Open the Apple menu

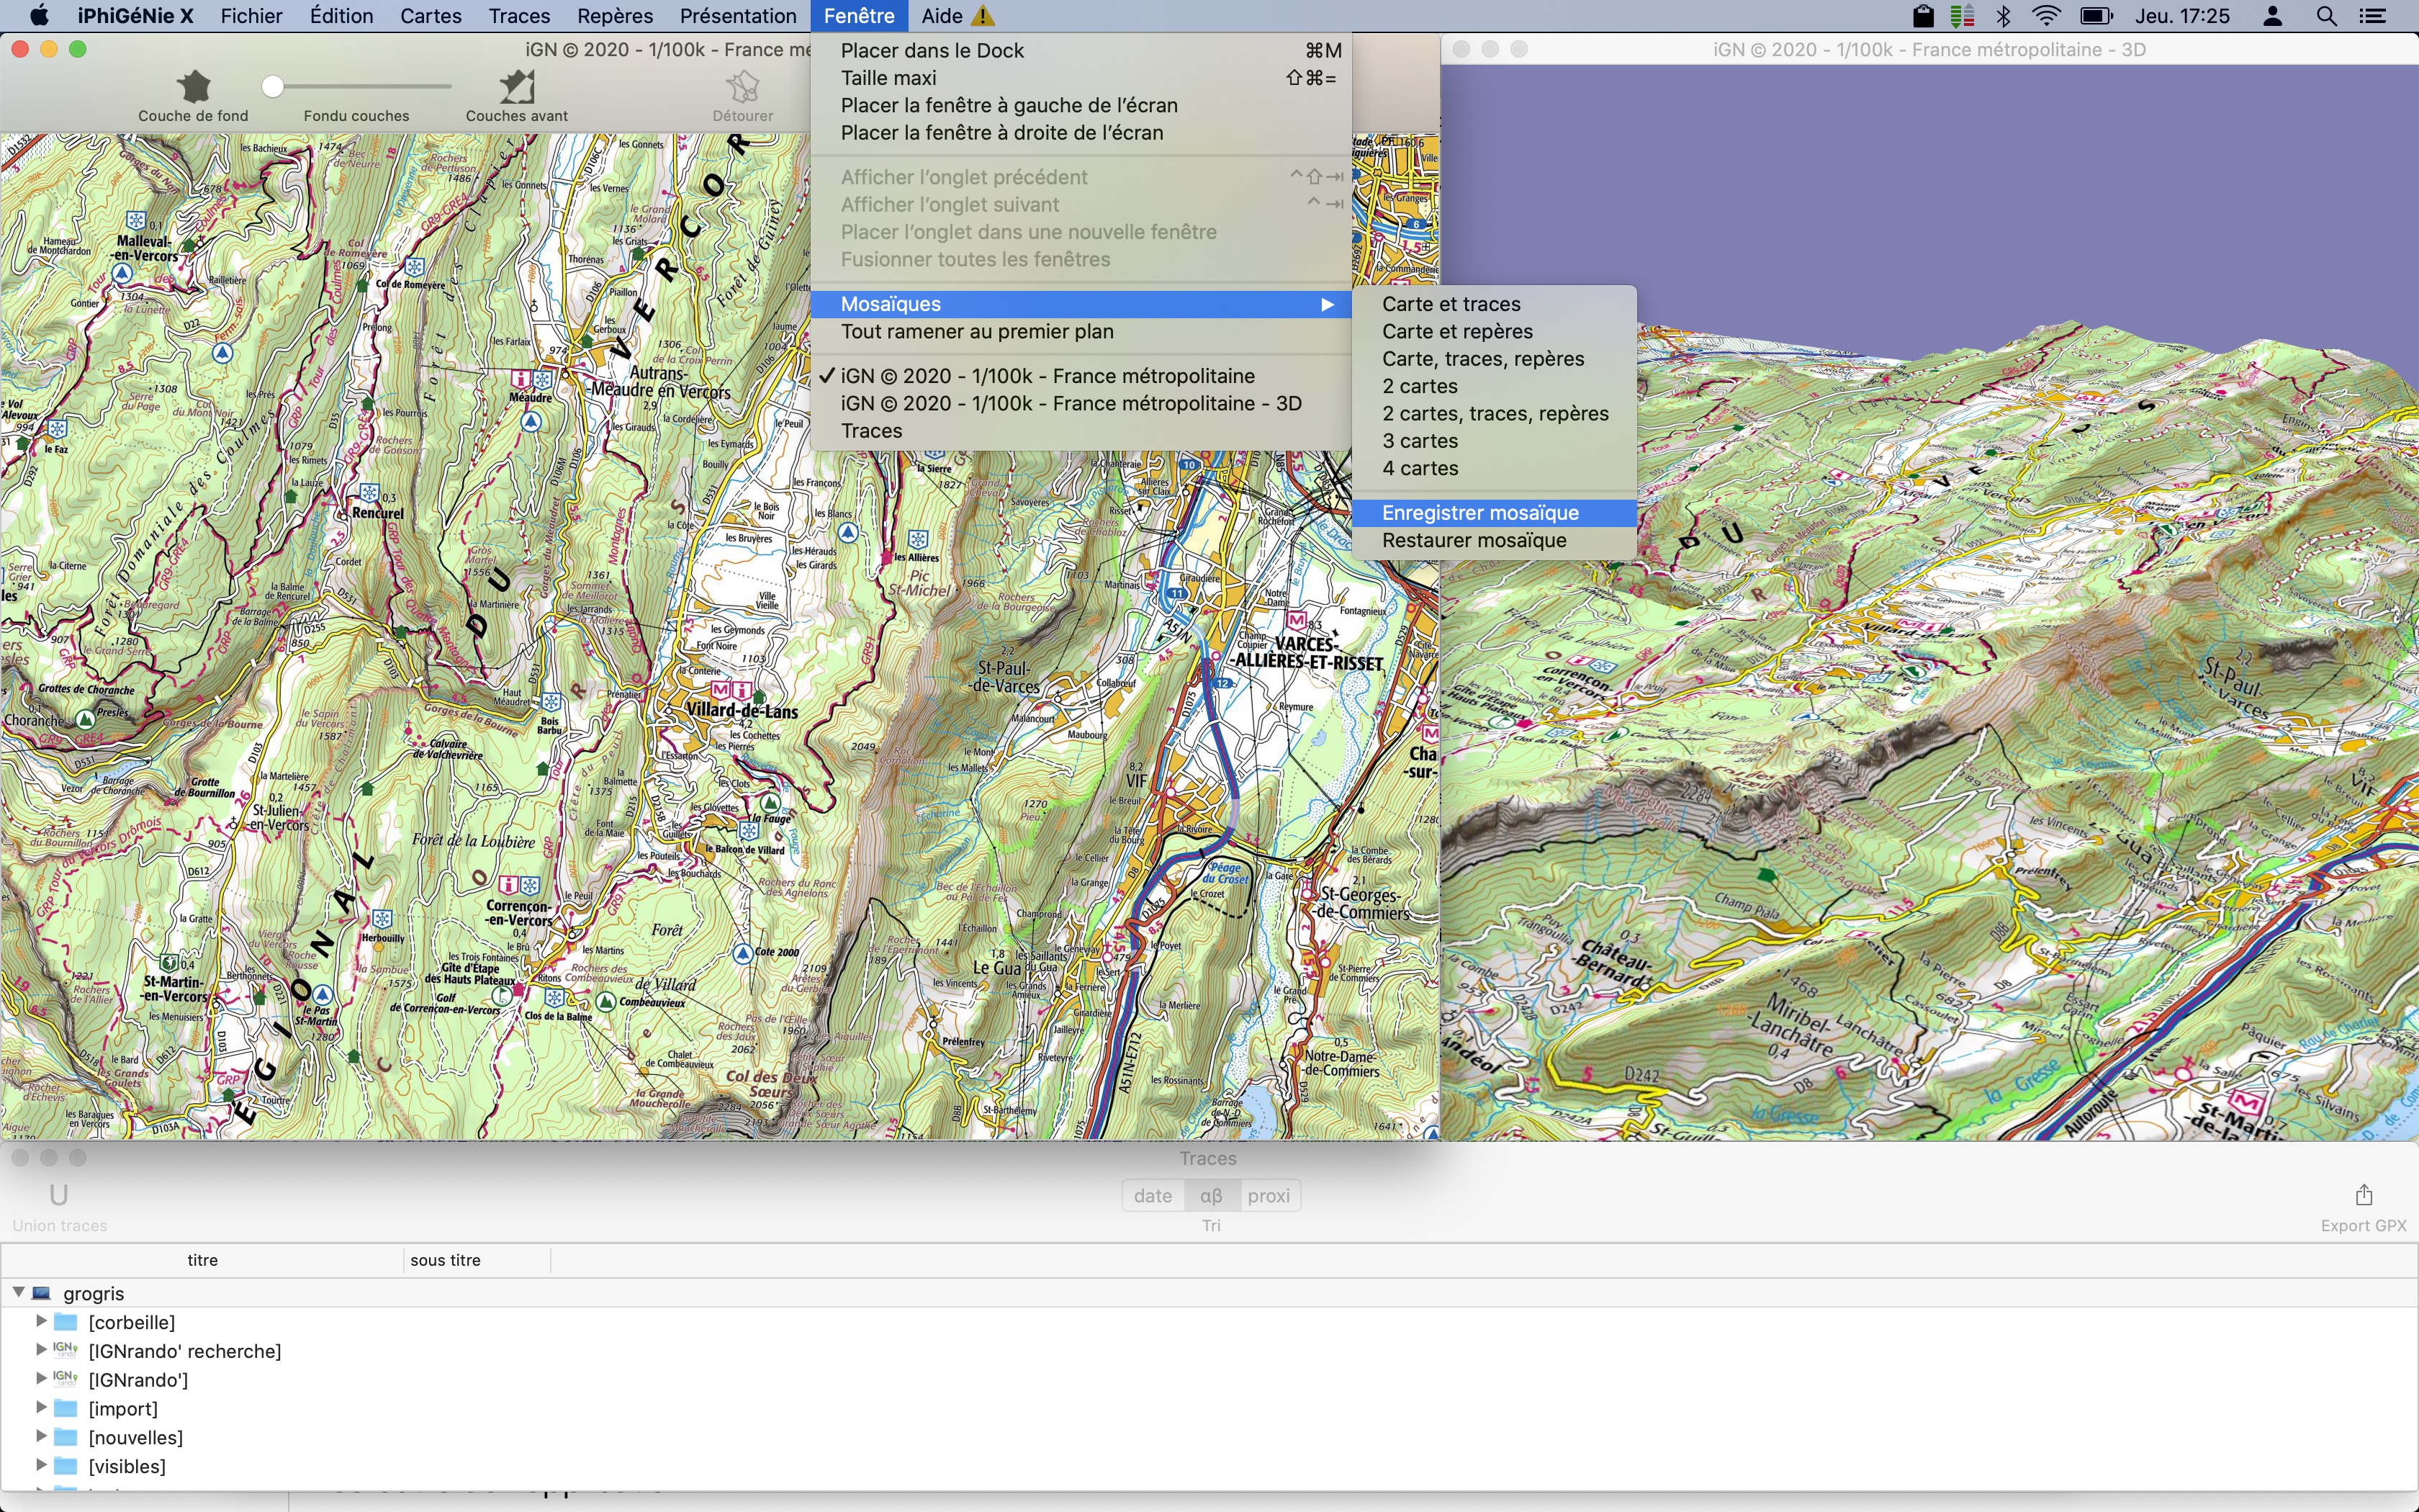pos(38,16)
